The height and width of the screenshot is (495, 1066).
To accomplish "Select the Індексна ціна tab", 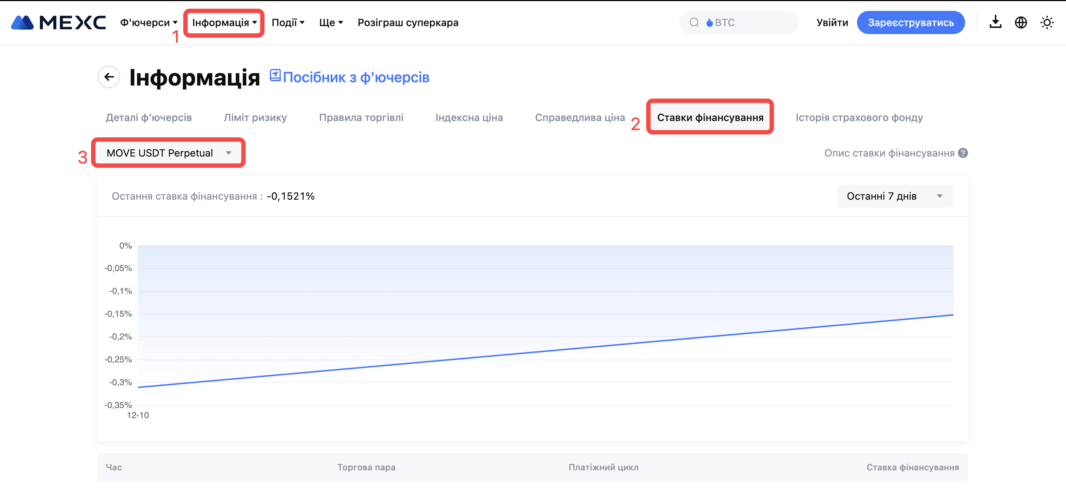I will click(x=469, y=118).
